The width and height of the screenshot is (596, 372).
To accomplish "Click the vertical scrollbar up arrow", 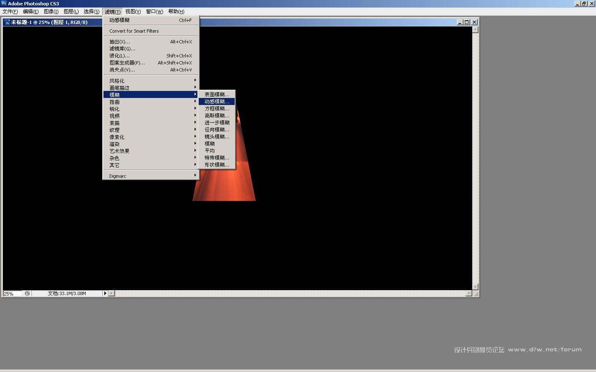I will click(x=475, y=29).
